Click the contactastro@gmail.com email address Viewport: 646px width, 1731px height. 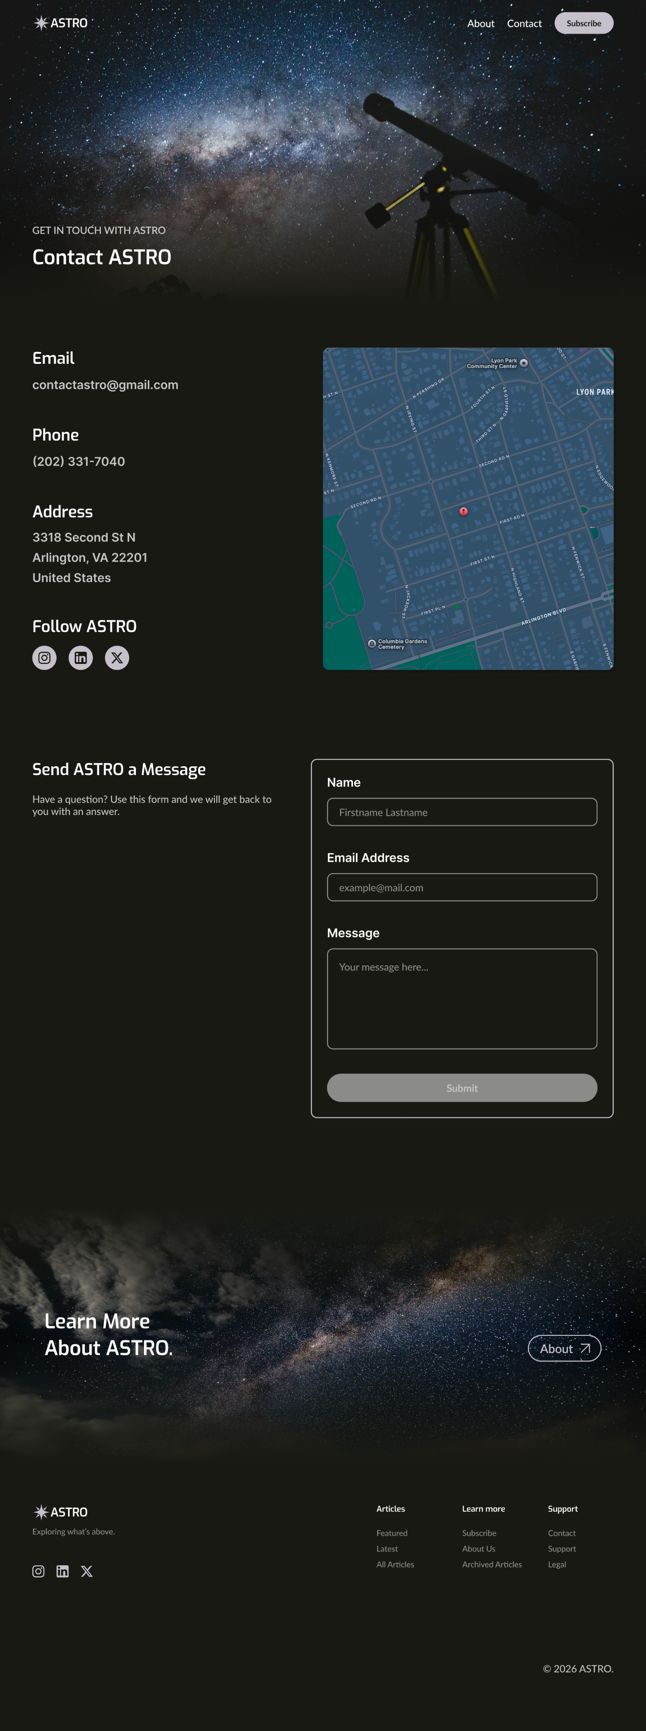tap(106, 385)
